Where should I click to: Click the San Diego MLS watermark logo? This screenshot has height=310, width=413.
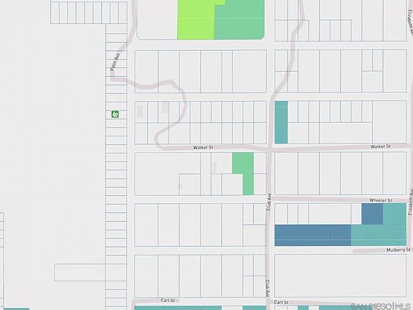(381, 306)
